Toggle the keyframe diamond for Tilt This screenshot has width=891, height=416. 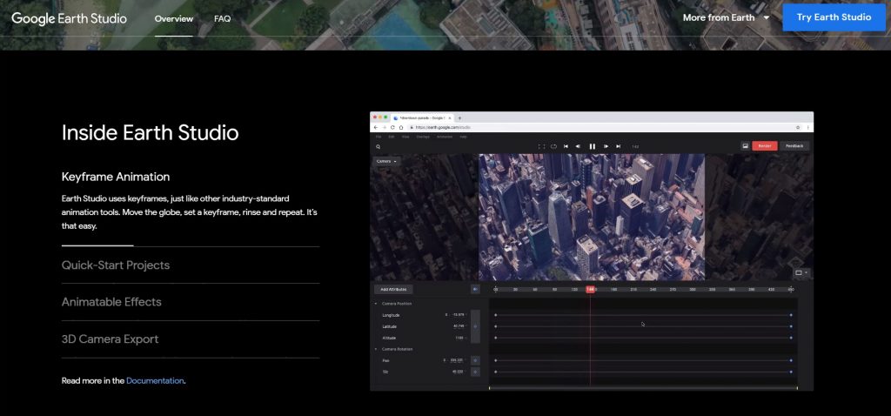pyautogui.click(x=475, y=372)
